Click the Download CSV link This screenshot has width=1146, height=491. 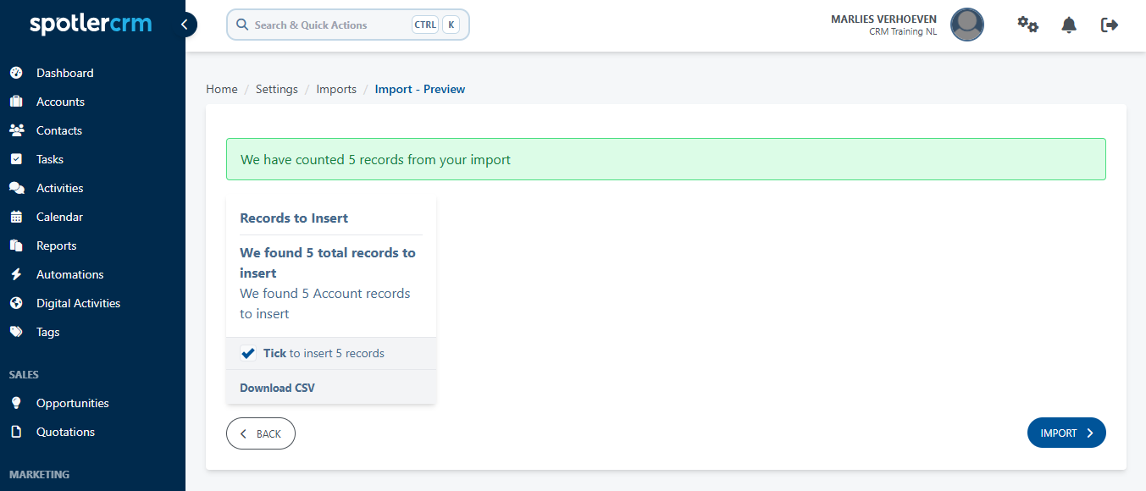(x=277, y=388)
